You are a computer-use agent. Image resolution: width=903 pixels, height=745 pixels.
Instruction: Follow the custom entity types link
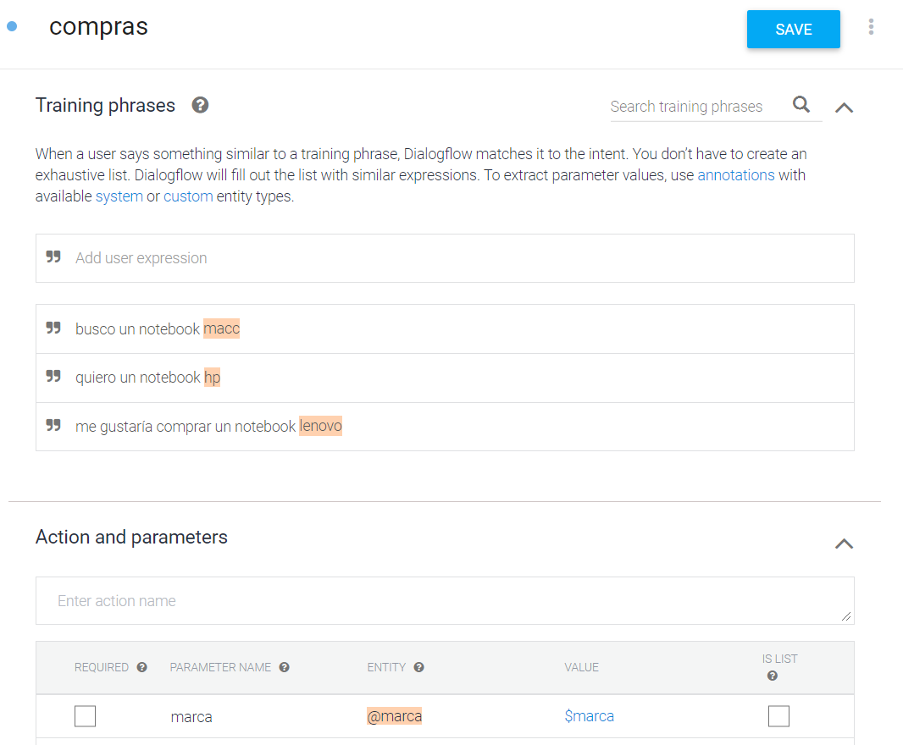point(188,196)
